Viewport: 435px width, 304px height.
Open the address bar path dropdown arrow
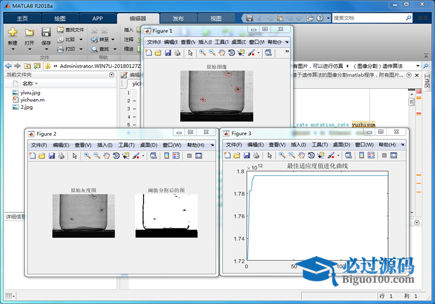418,66
